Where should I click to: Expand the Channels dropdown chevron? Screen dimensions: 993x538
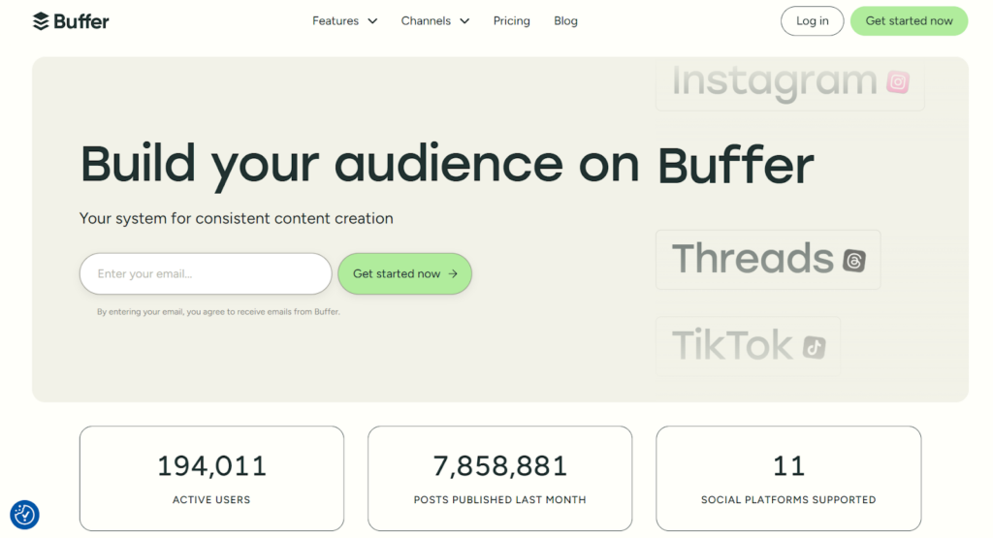[x=464, y=21]
